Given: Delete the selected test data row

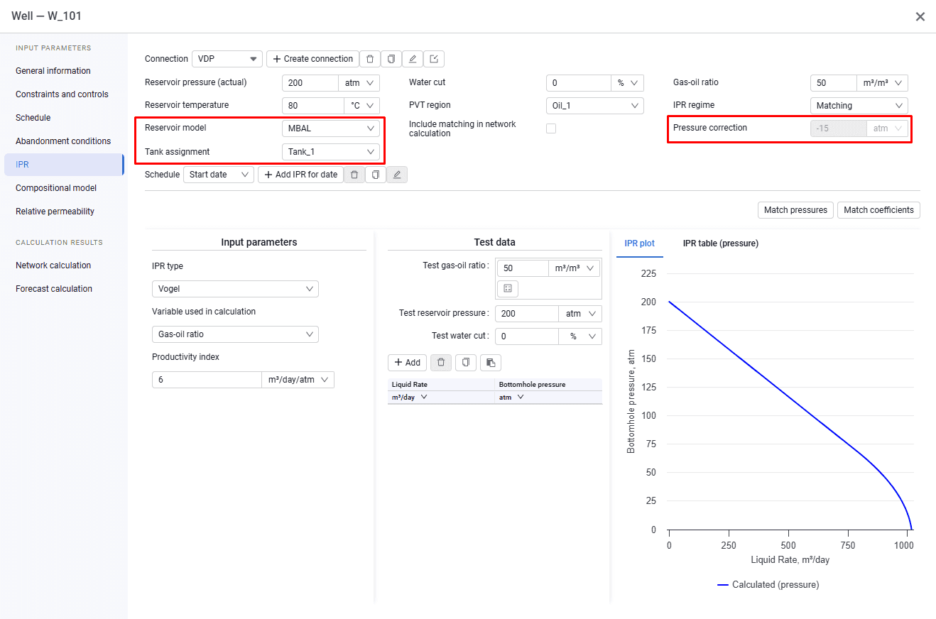Looking at the screenshot, I should (x=441, y=363).
